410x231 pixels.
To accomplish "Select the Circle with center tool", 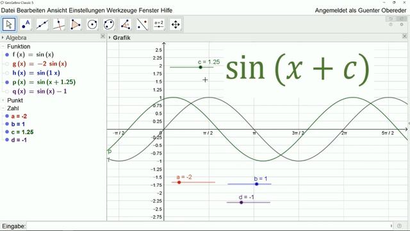I will [92, 24].
